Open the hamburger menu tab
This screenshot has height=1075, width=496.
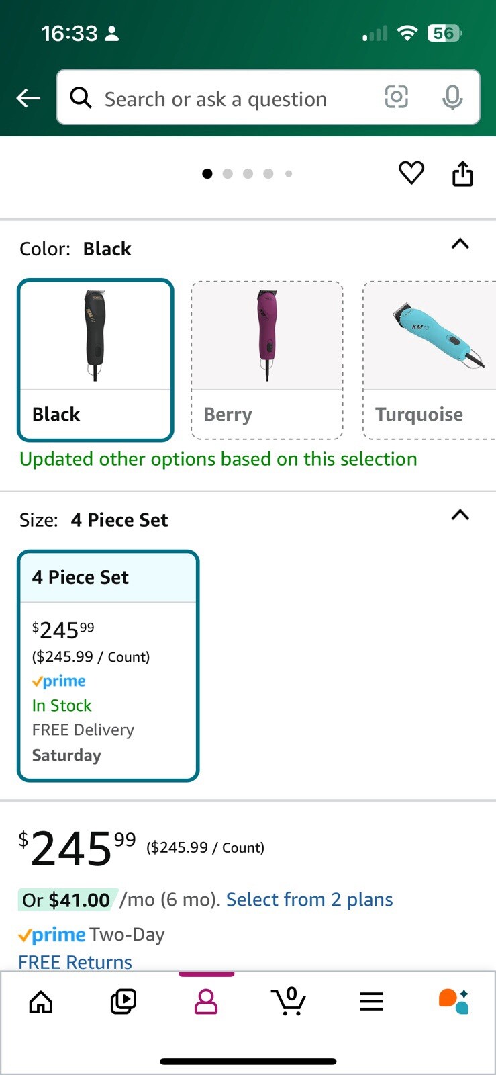pos(371,1002)
